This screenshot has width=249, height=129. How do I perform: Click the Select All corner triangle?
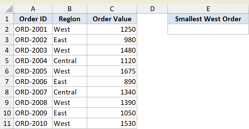(x=9, y=9)
